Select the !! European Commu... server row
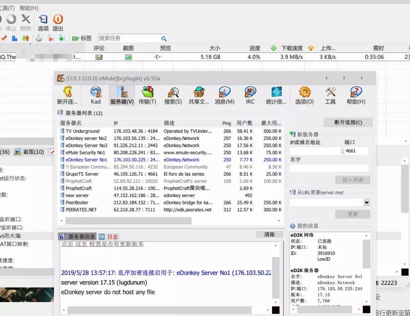This screenshot has width=410, height=316. click(171, 167)
